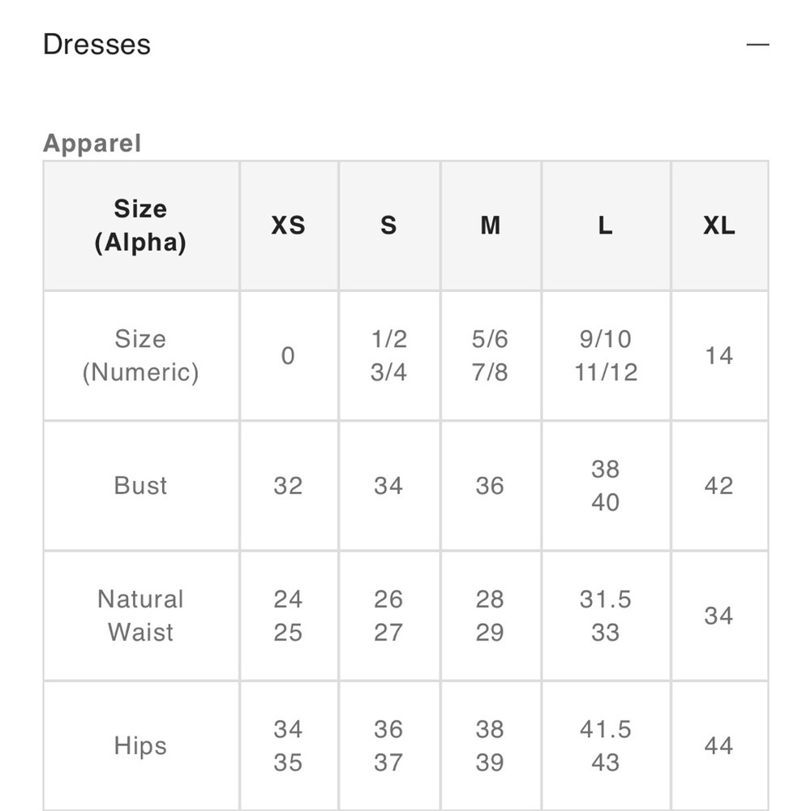Click the XL hips value 44
811x811 pixels.
tap(719, 746)
